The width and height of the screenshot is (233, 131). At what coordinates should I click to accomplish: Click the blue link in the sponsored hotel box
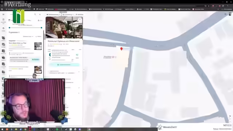coord(35,60)
